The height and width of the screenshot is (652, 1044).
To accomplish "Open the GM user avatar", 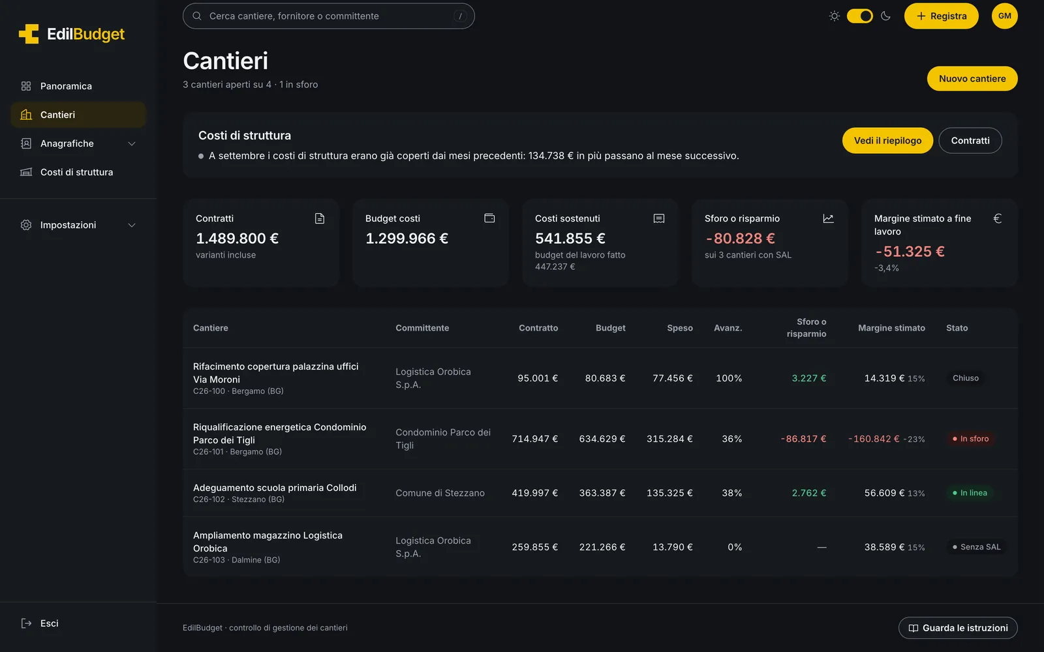I will point(1005,16).
